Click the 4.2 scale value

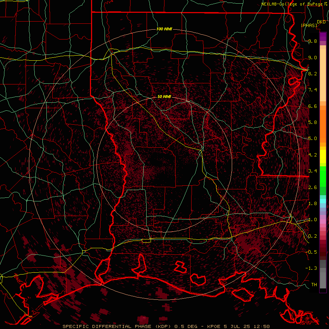(x=313, y=155)
